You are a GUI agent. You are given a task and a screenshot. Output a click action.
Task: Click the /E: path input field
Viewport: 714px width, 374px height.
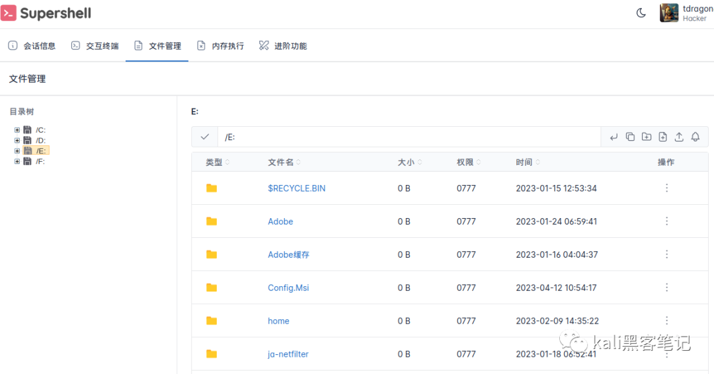(x=409, y=137)
